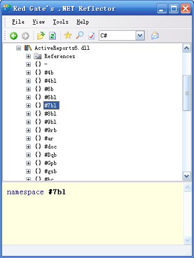Go back with the green arrow

14,36
